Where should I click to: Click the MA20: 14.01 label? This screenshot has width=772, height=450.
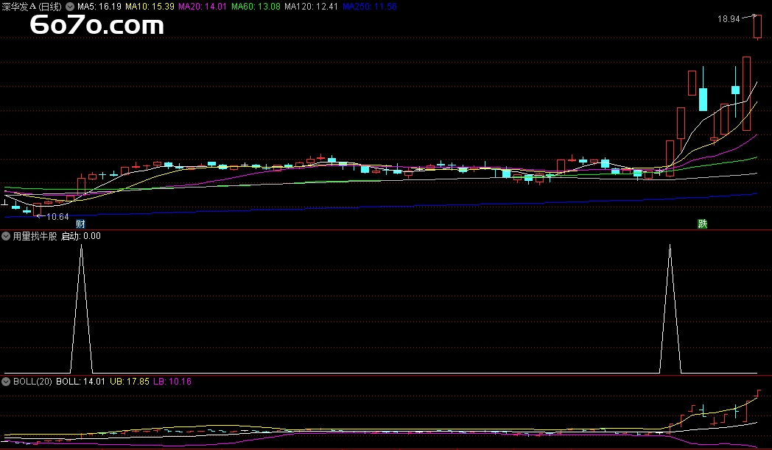click(x=203, y=7)
